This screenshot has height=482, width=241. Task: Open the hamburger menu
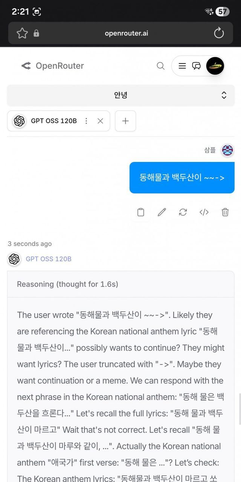[182, 66]
